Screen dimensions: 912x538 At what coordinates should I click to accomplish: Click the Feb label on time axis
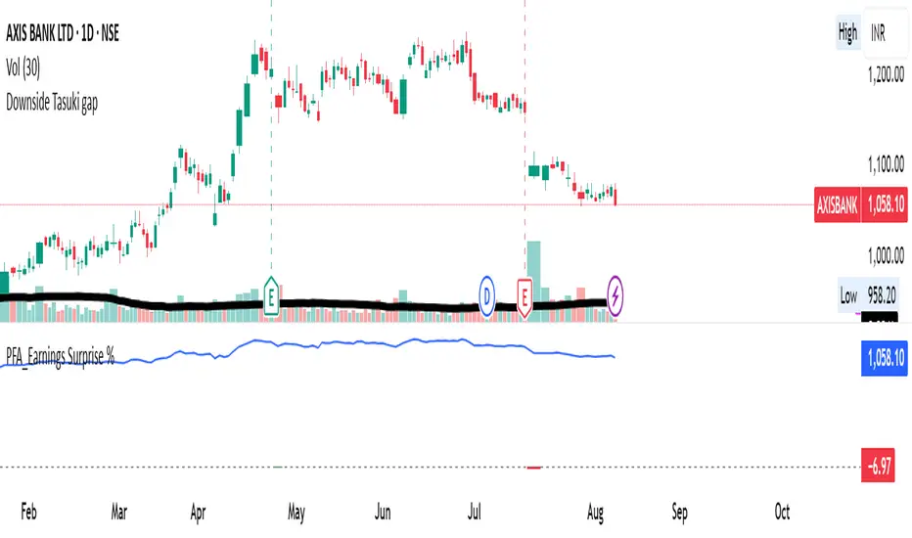[28, 512]
